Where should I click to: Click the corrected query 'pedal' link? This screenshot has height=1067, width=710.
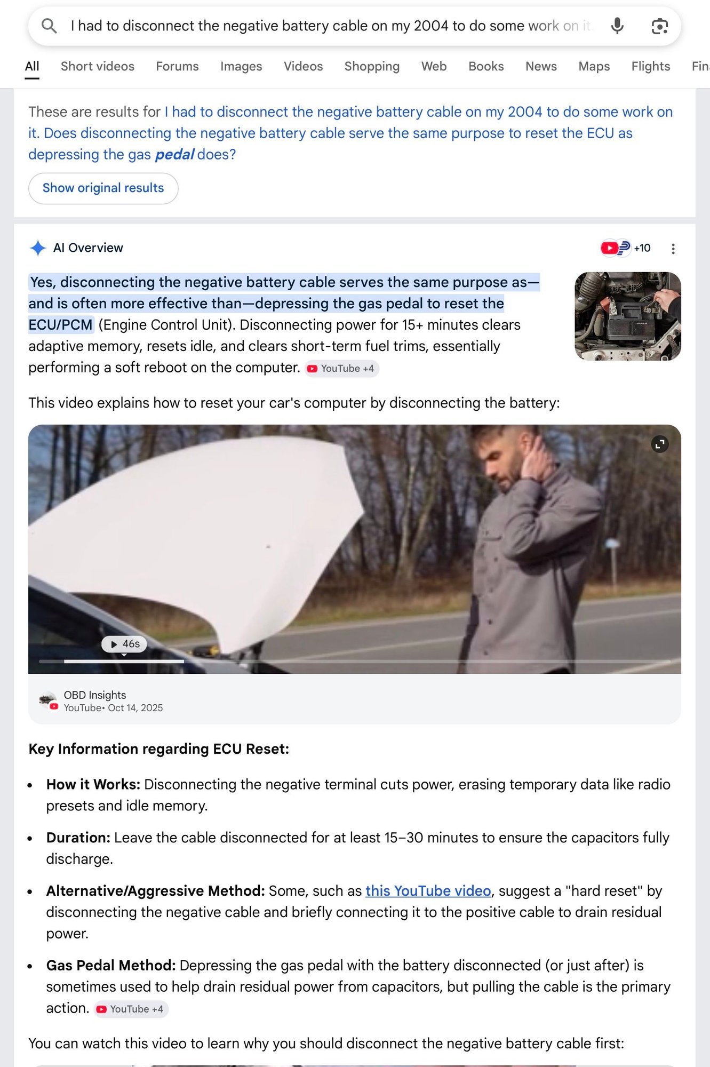174,155
